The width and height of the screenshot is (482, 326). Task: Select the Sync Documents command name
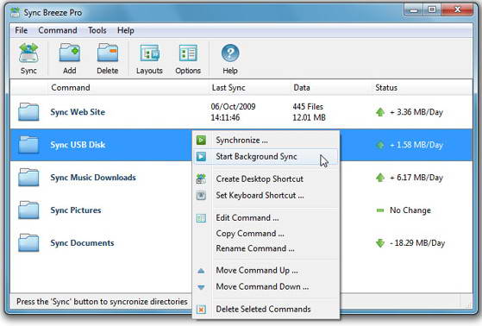click(x=82, y=243)
